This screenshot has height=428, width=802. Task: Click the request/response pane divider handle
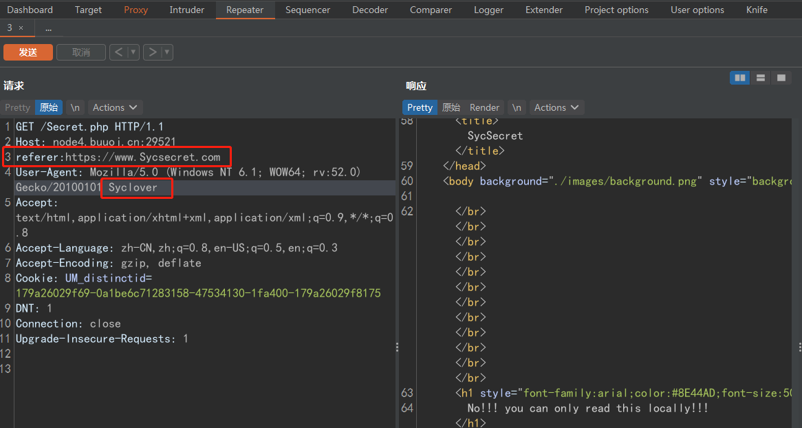point(397,347)
